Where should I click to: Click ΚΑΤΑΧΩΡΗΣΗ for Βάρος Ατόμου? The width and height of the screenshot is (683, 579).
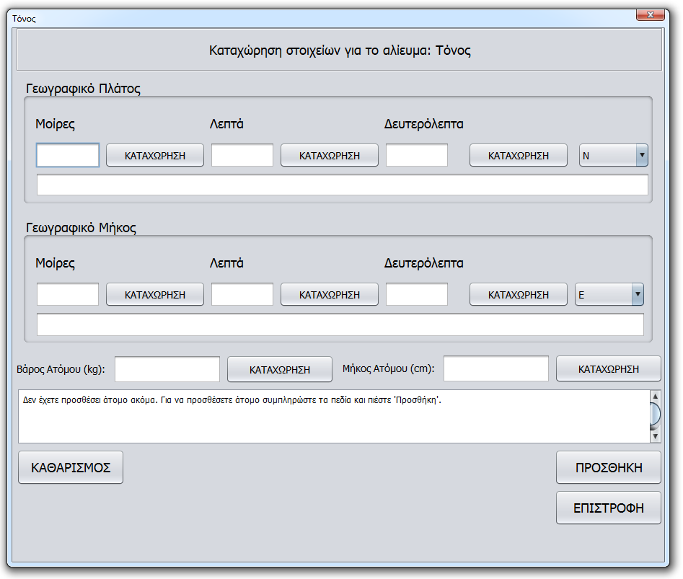click(280, 370)
